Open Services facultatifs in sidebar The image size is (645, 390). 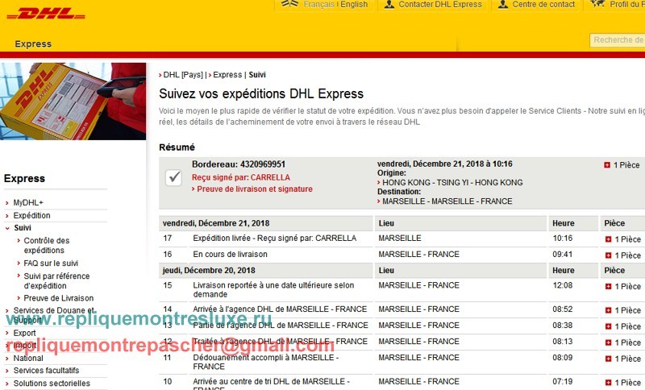tap(46, 371)
